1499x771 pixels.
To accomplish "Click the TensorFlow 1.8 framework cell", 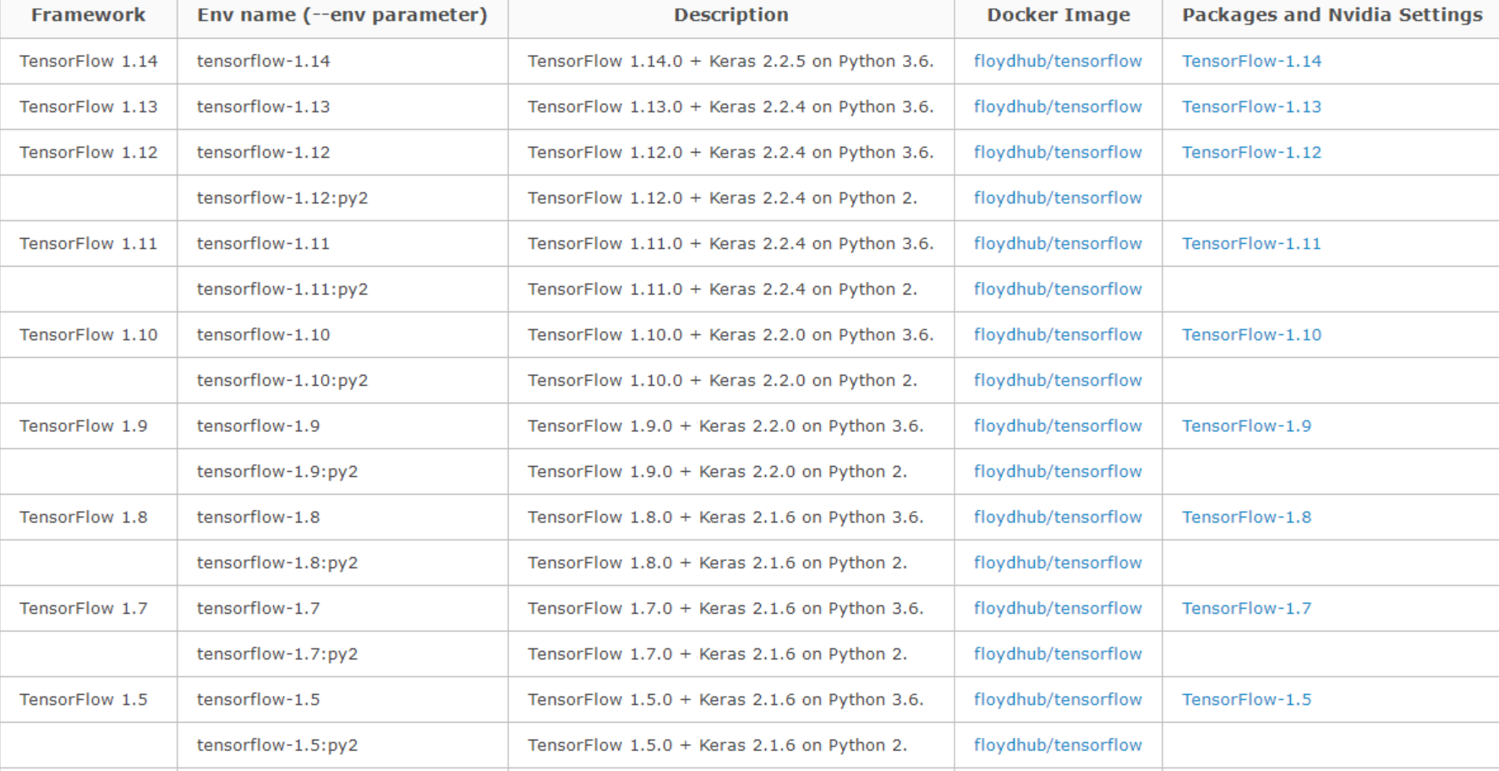I will coord(88,517).
